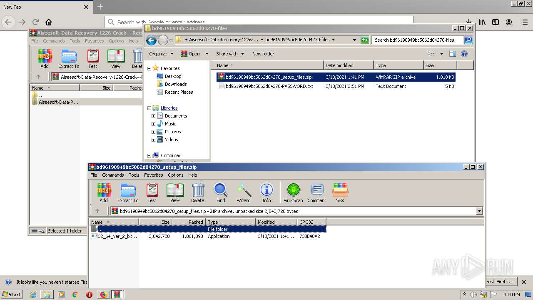Click Explorer back navigation button

151,40
